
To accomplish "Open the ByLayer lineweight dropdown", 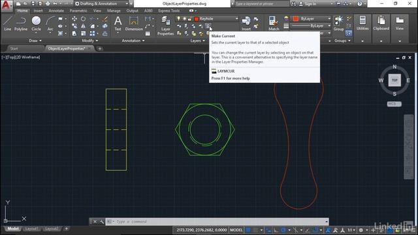I will 329,26.
